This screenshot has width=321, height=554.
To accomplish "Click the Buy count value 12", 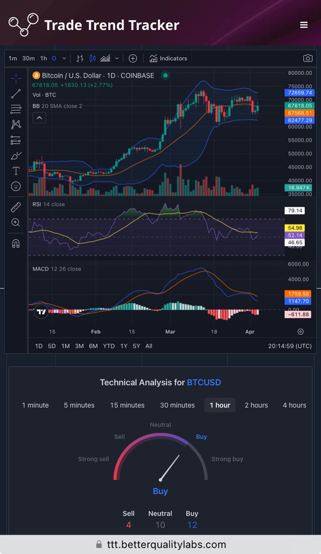I will click(192, 525).
